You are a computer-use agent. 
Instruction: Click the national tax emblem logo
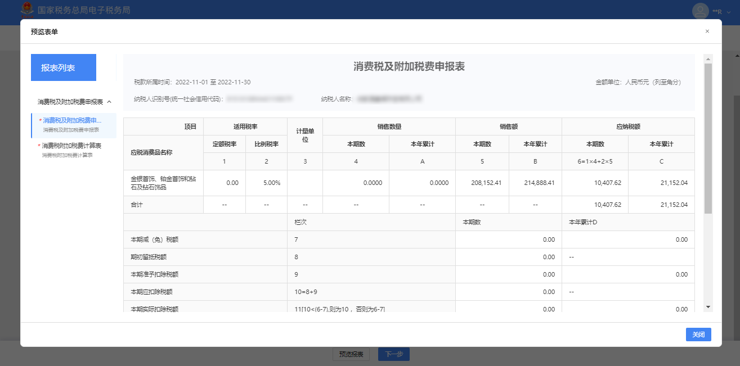coord(26,11)
